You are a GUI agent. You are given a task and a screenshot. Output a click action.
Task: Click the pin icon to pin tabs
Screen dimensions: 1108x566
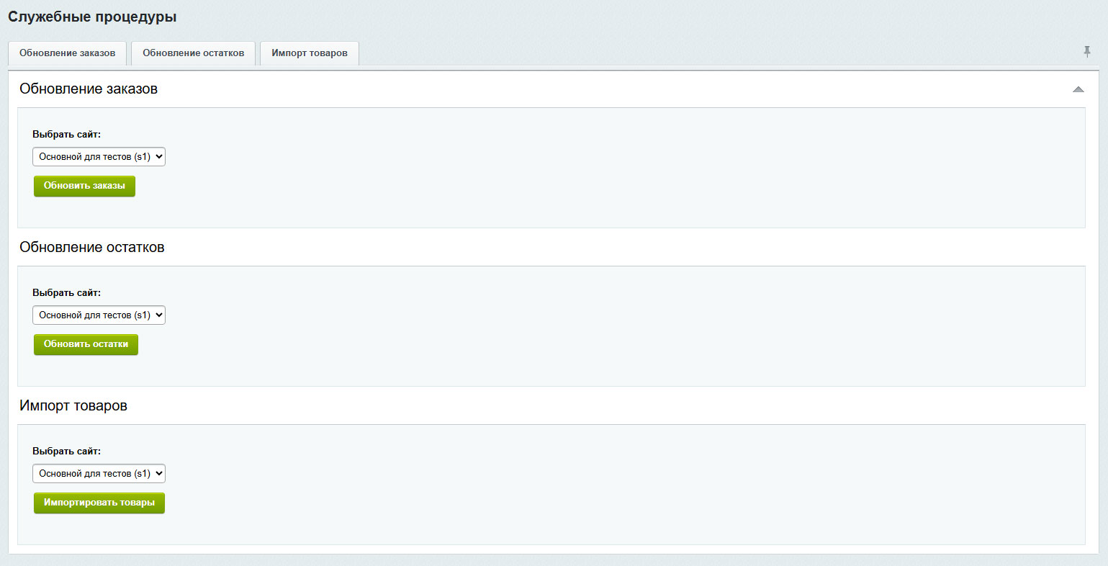[1086, 52]
